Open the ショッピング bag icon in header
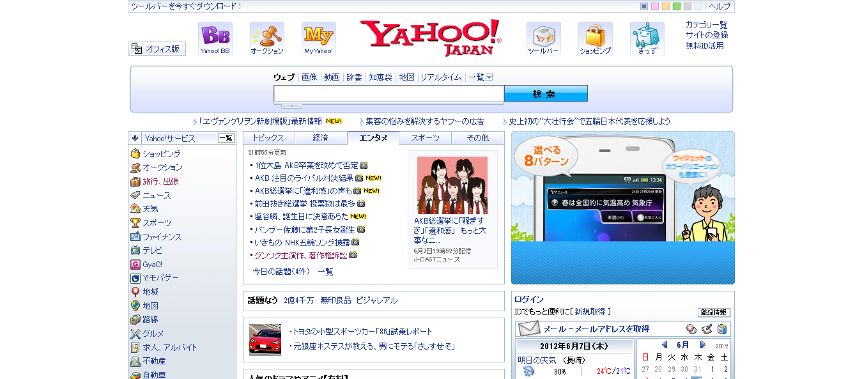Screen dimensions: 862x379 coord(596,39)
